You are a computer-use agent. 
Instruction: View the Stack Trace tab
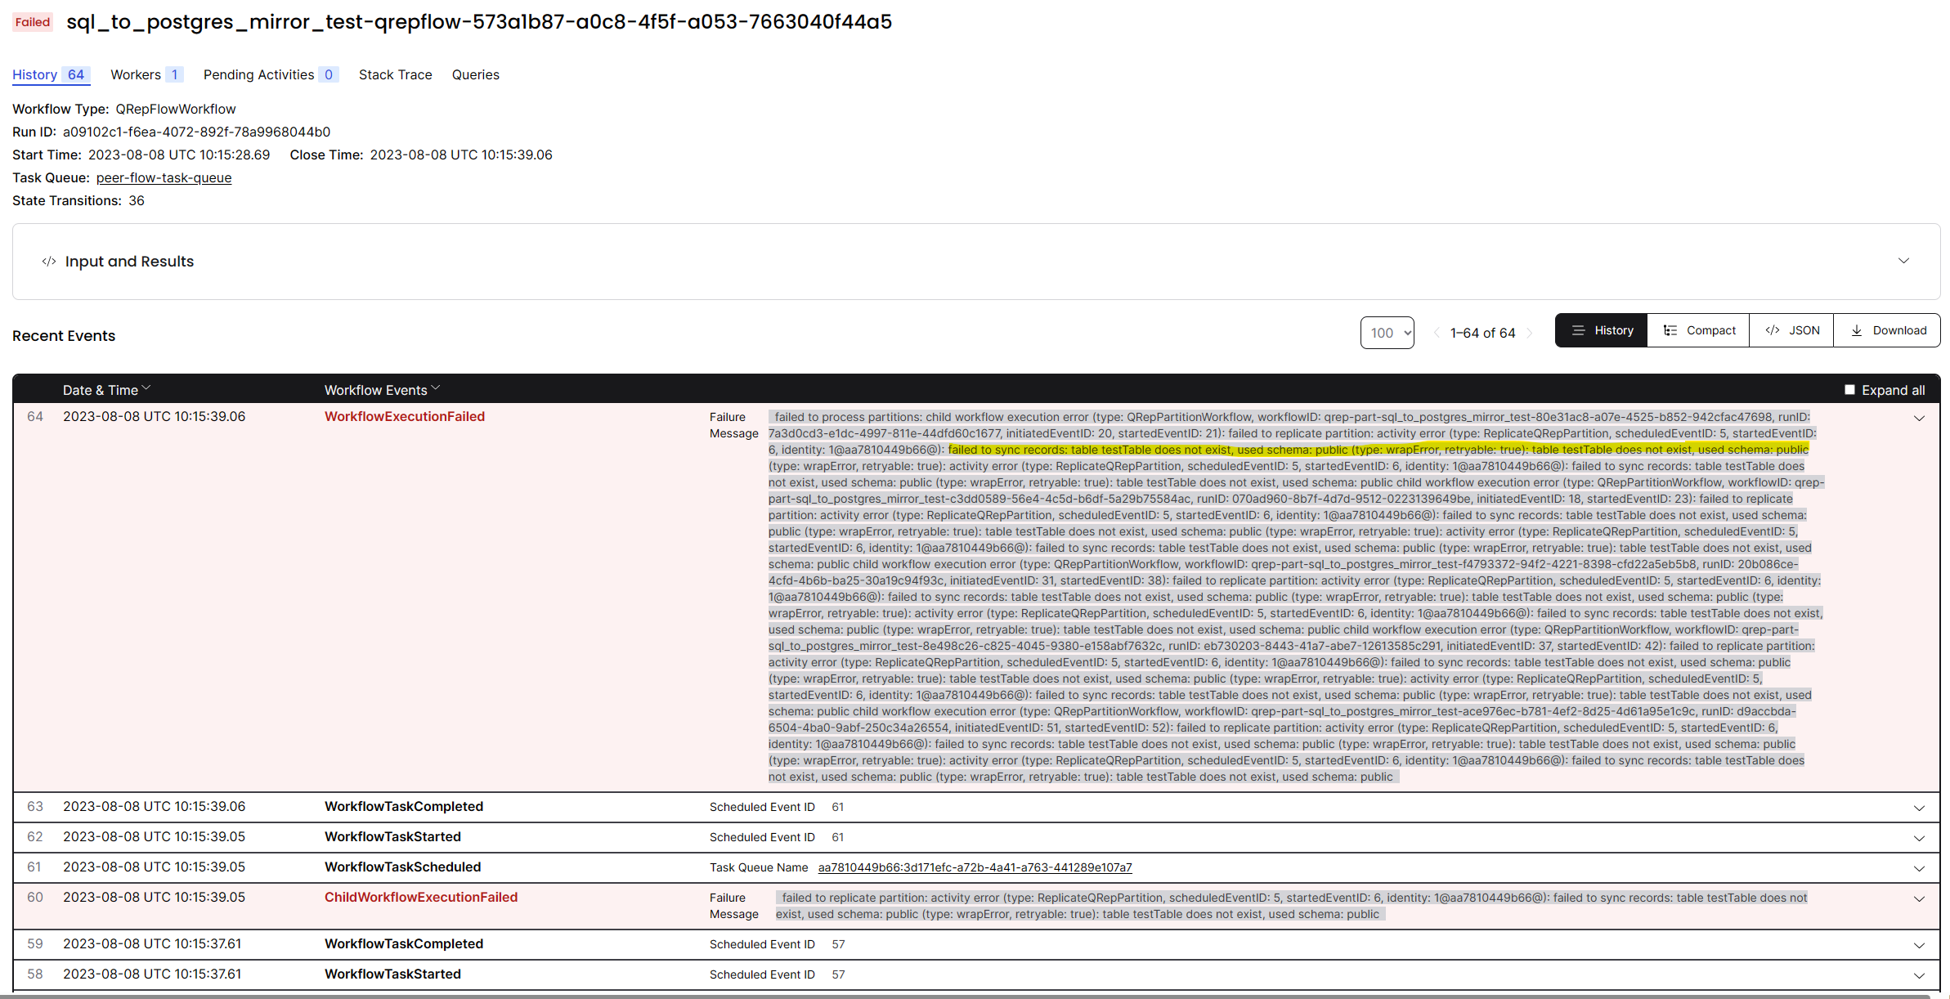pos(396,74)
